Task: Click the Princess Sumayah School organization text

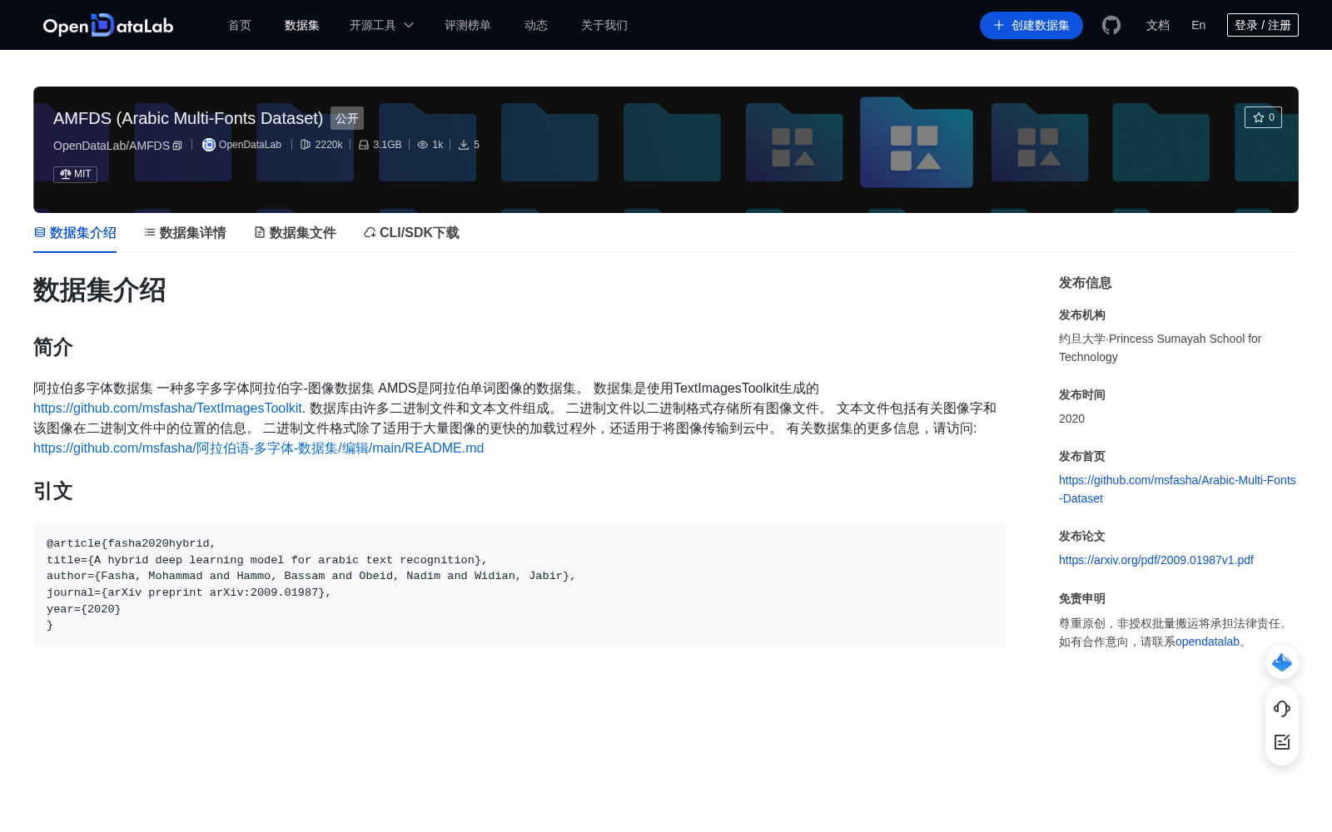Action: coord(1161,348)
